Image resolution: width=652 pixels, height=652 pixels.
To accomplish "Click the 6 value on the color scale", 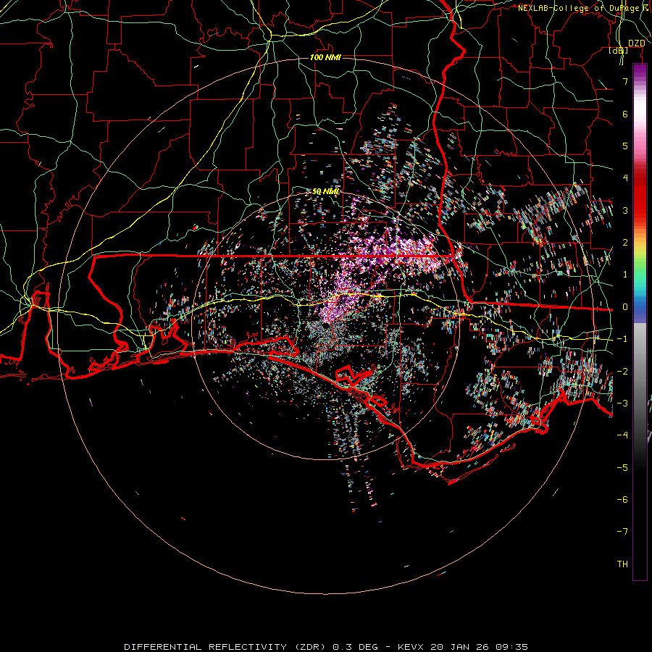I will click(x=625, y=114).
